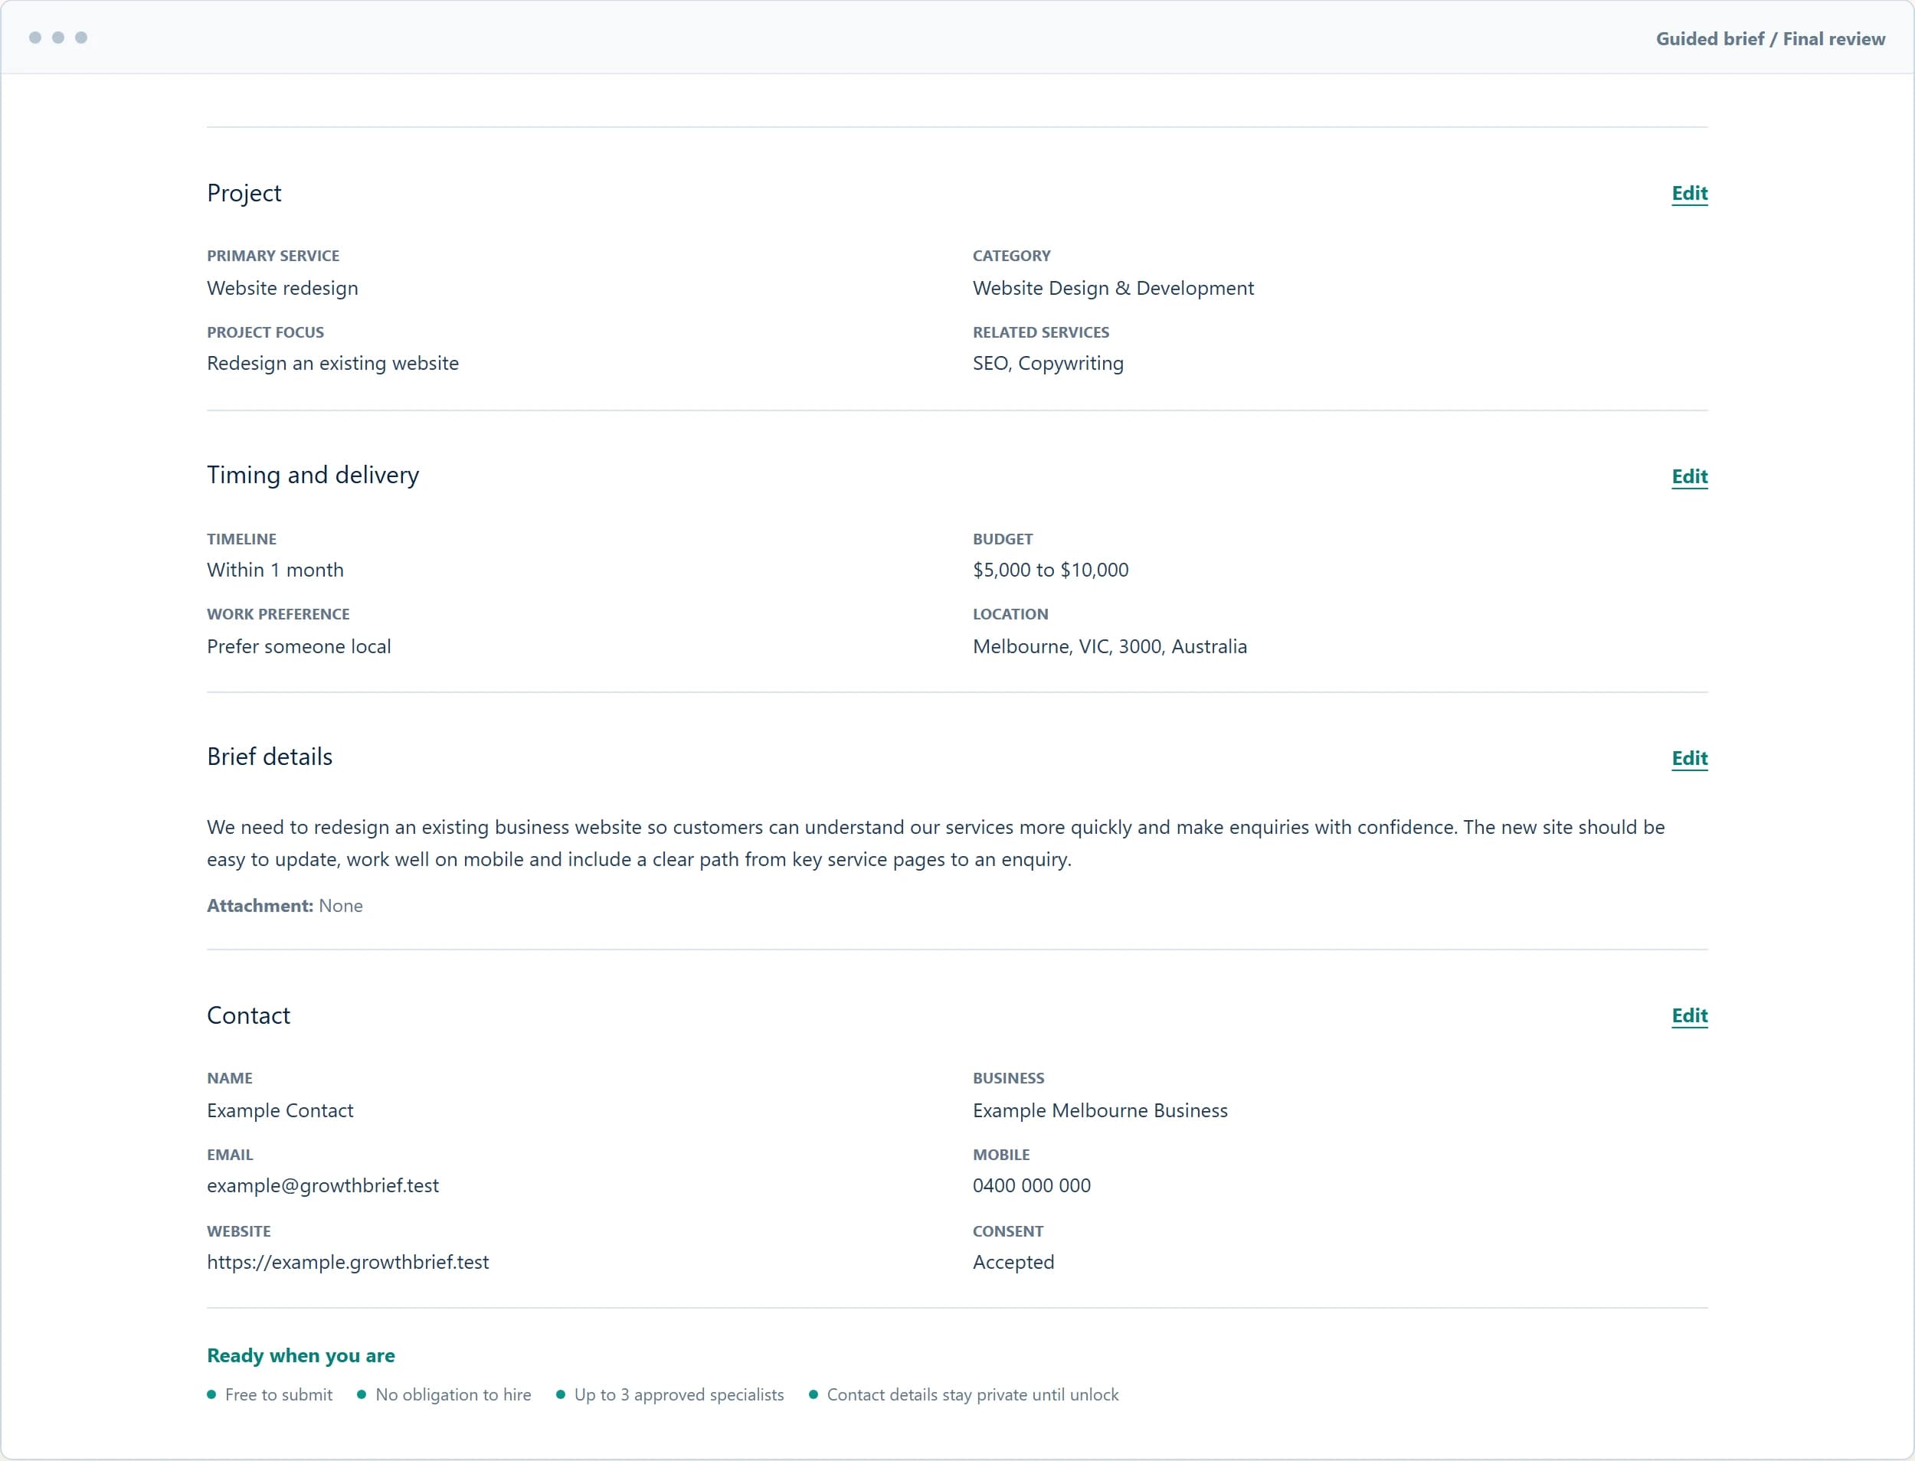
Task: Click the Up to 3 approved specialists bullet
Action: (x=670, y=1394)
